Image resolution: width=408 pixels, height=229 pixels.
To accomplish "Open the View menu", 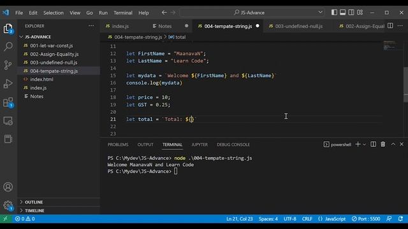I will click(x=75, y=13).
